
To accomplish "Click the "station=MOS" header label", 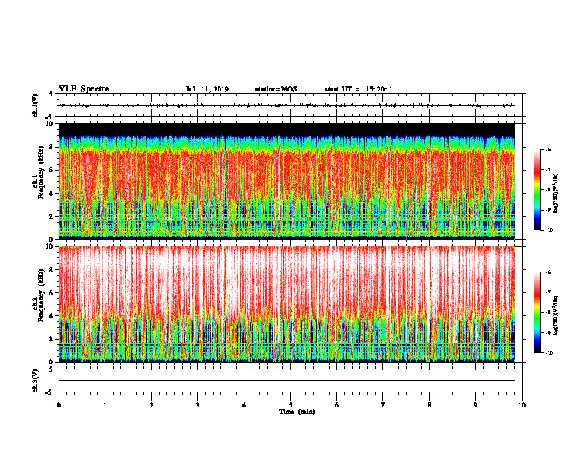I will click(276, 89).
